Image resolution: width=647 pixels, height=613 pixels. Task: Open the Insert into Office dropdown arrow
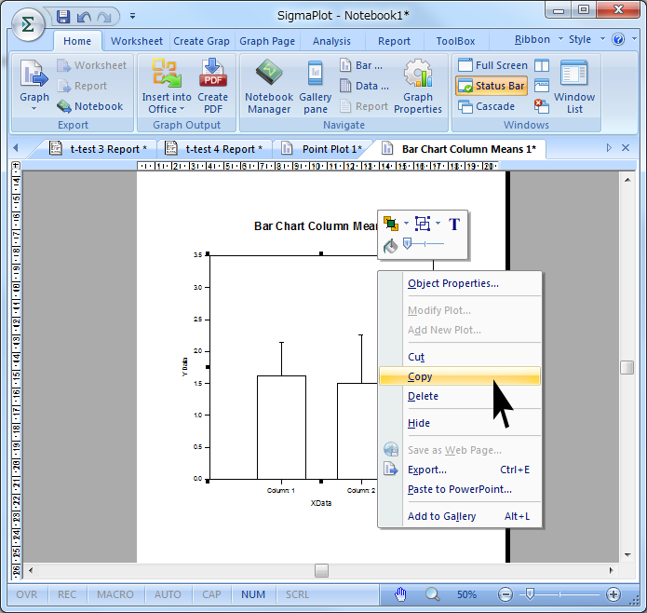(x=182, y=109)
